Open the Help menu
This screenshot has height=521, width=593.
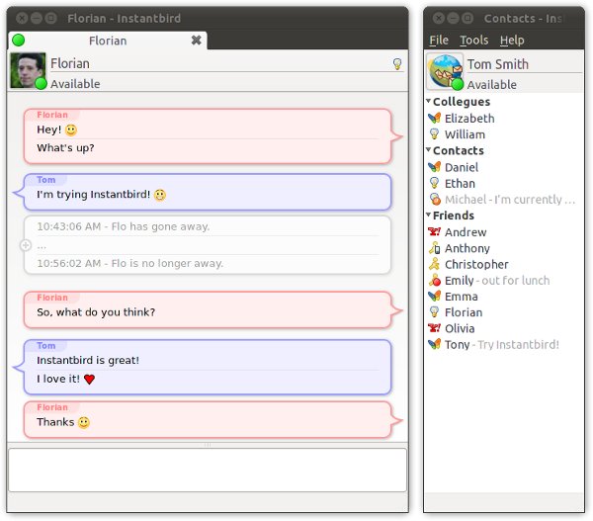pos(512,41)
